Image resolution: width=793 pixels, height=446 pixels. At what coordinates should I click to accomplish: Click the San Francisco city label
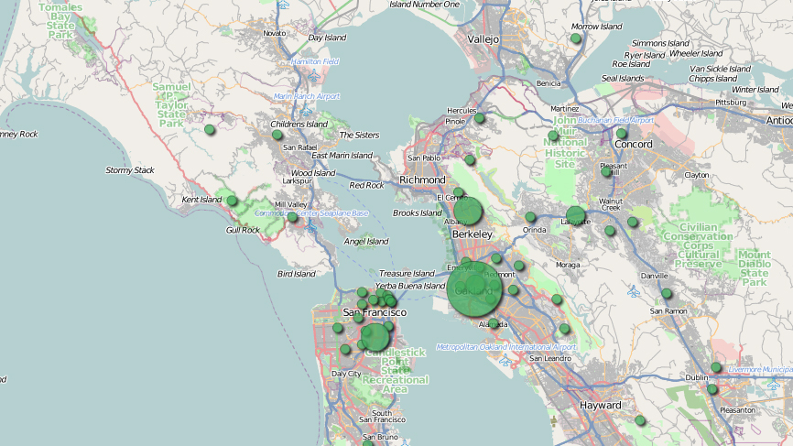(361, 312)
